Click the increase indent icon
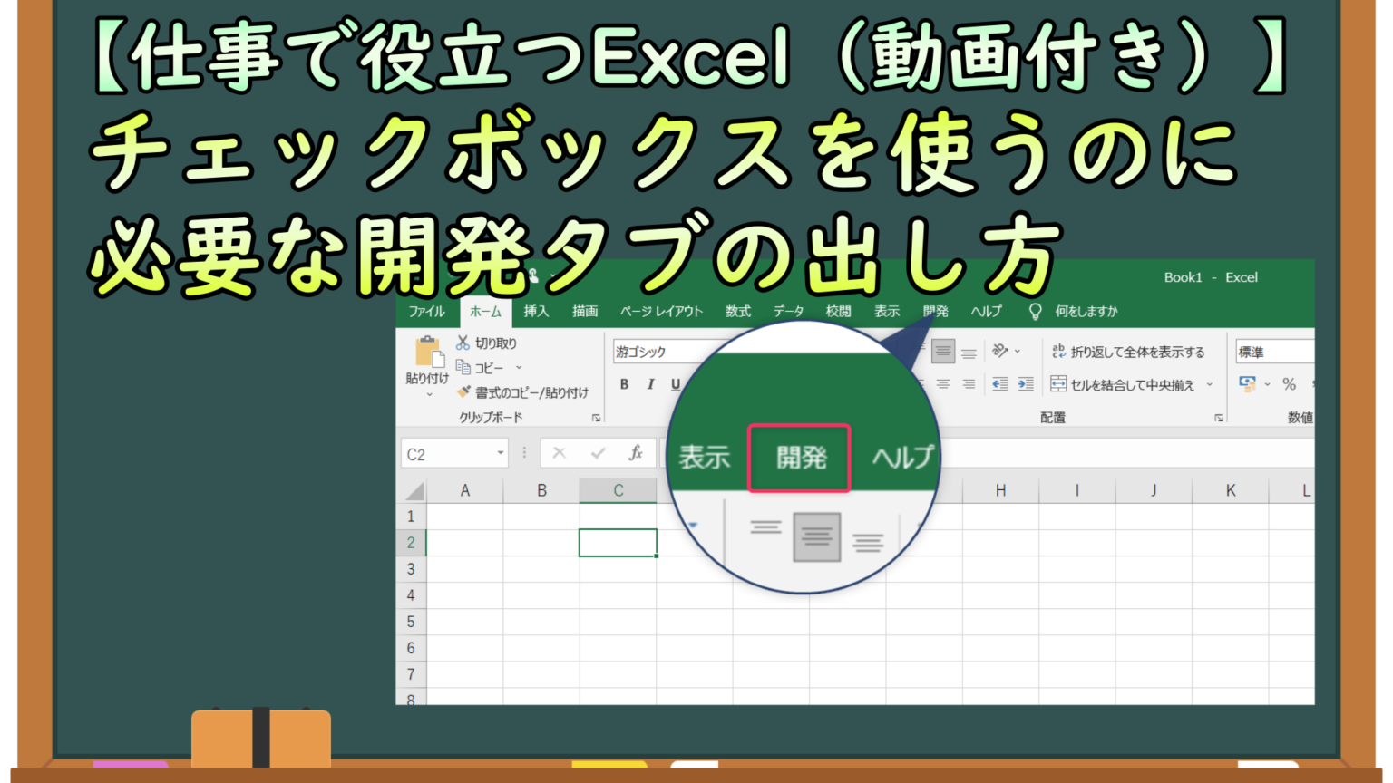 [1026, 384]
